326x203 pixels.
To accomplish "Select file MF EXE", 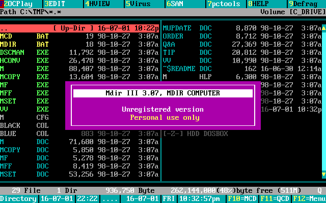I will coord(33,85).
